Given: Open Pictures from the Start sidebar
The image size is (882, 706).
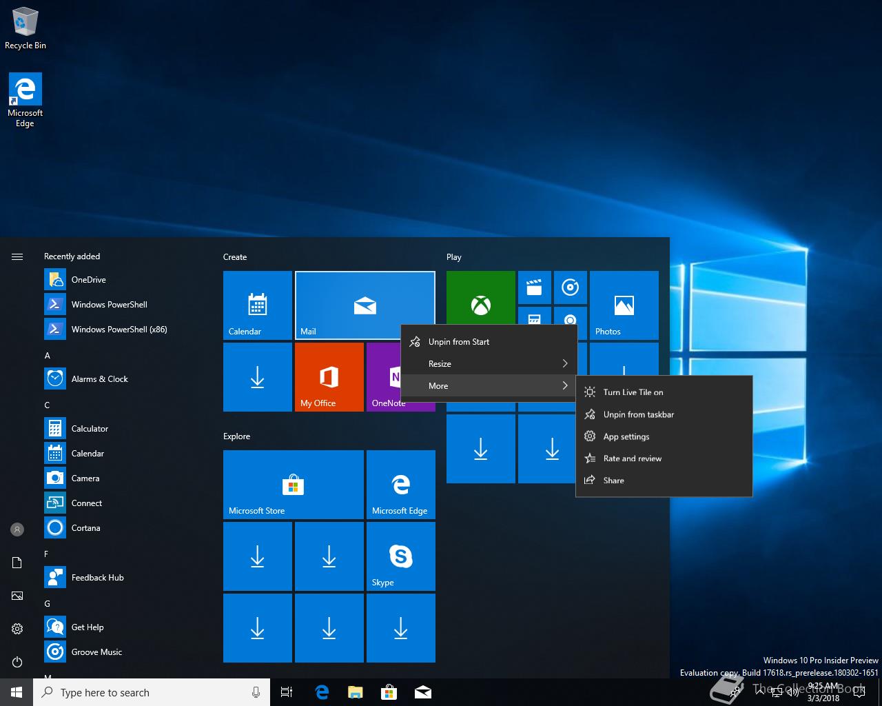Looking at the screenshot, I should [x=17, y=596].
